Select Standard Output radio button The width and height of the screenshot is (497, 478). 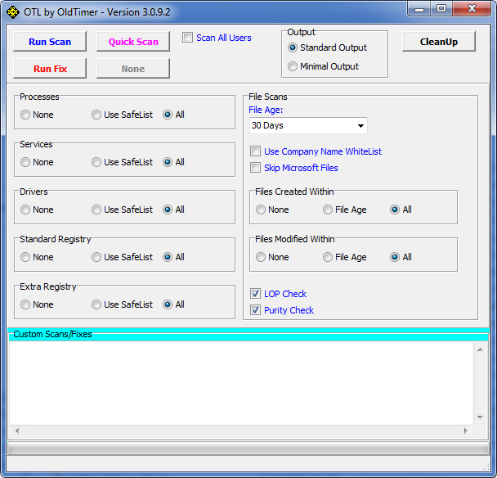pos(293,47)
